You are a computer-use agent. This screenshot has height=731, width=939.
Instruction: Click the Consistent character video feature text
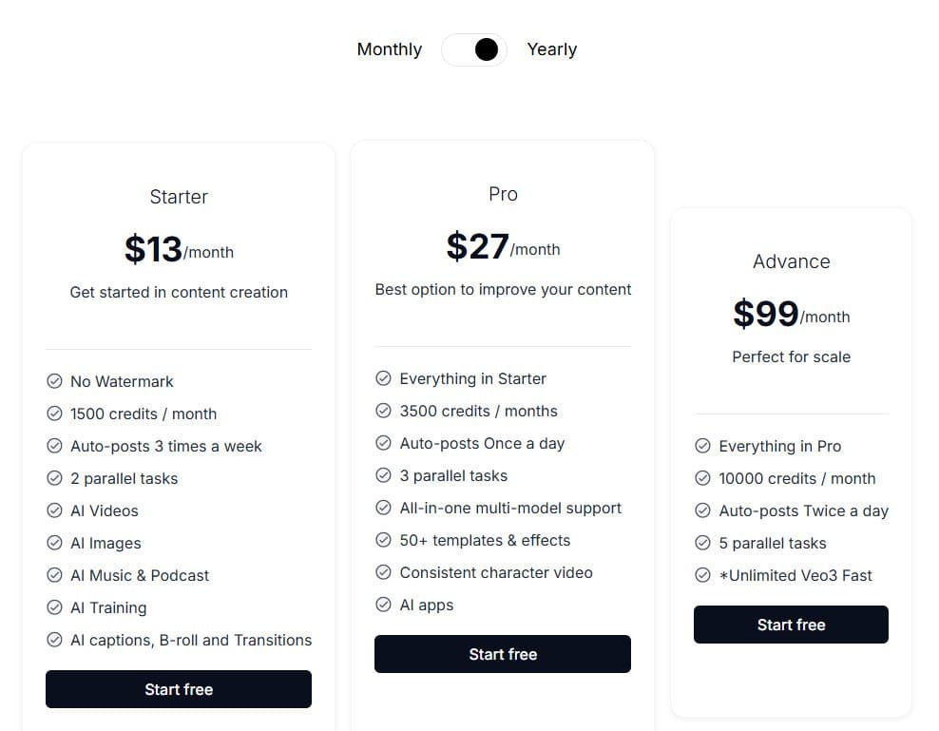click(x=495, y=572)
